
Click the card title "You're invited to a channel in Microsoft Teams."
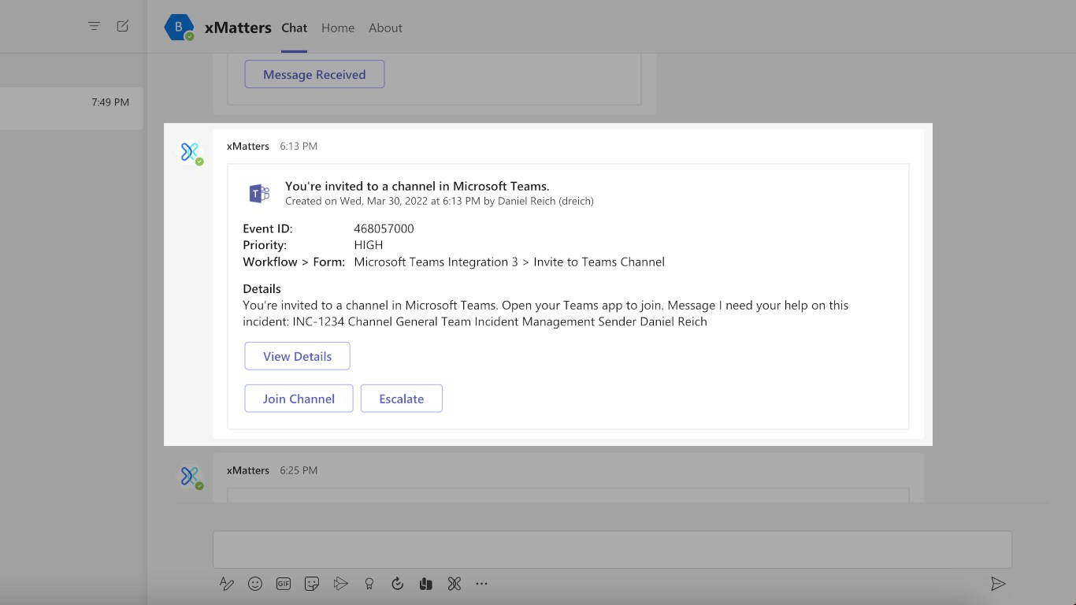click(x=417, y=186)
